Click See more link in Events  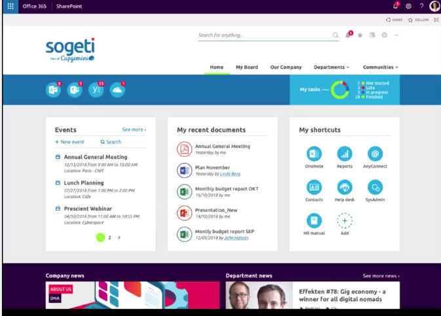pos(134,130)
